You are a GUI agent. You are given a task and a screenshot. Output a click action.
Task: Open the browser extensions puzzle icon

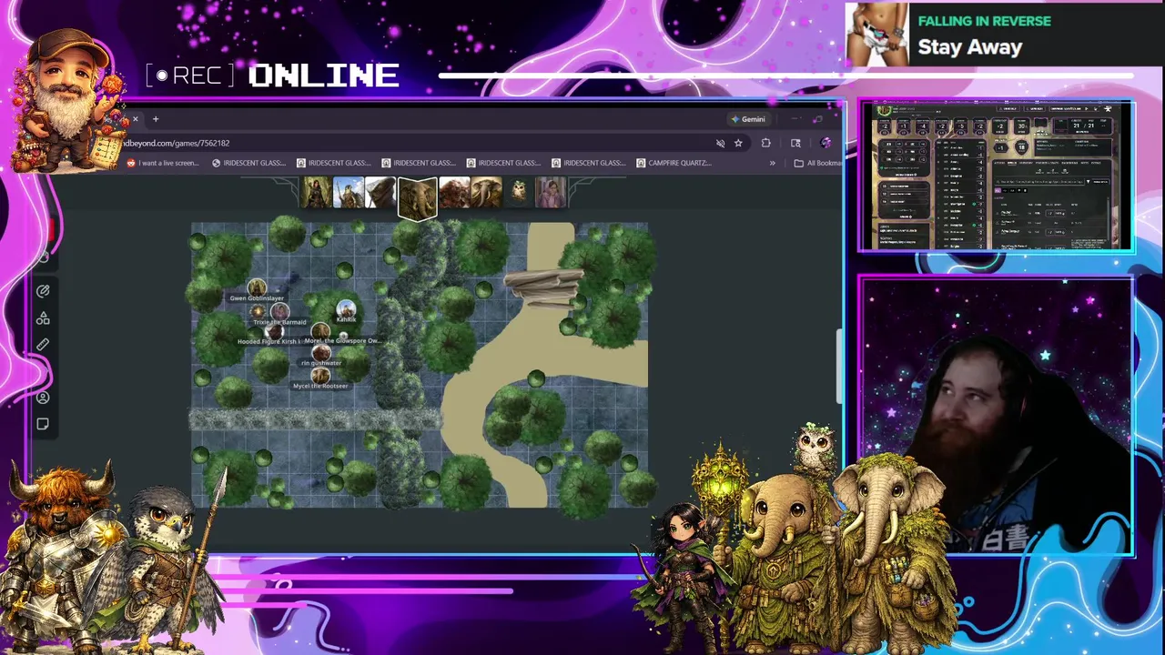(765, 143)
